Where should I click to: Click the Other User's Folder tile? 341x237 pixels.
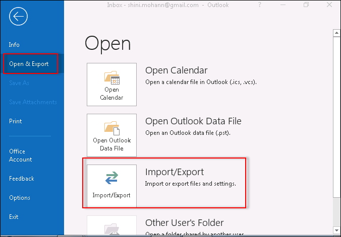(111, 225)
